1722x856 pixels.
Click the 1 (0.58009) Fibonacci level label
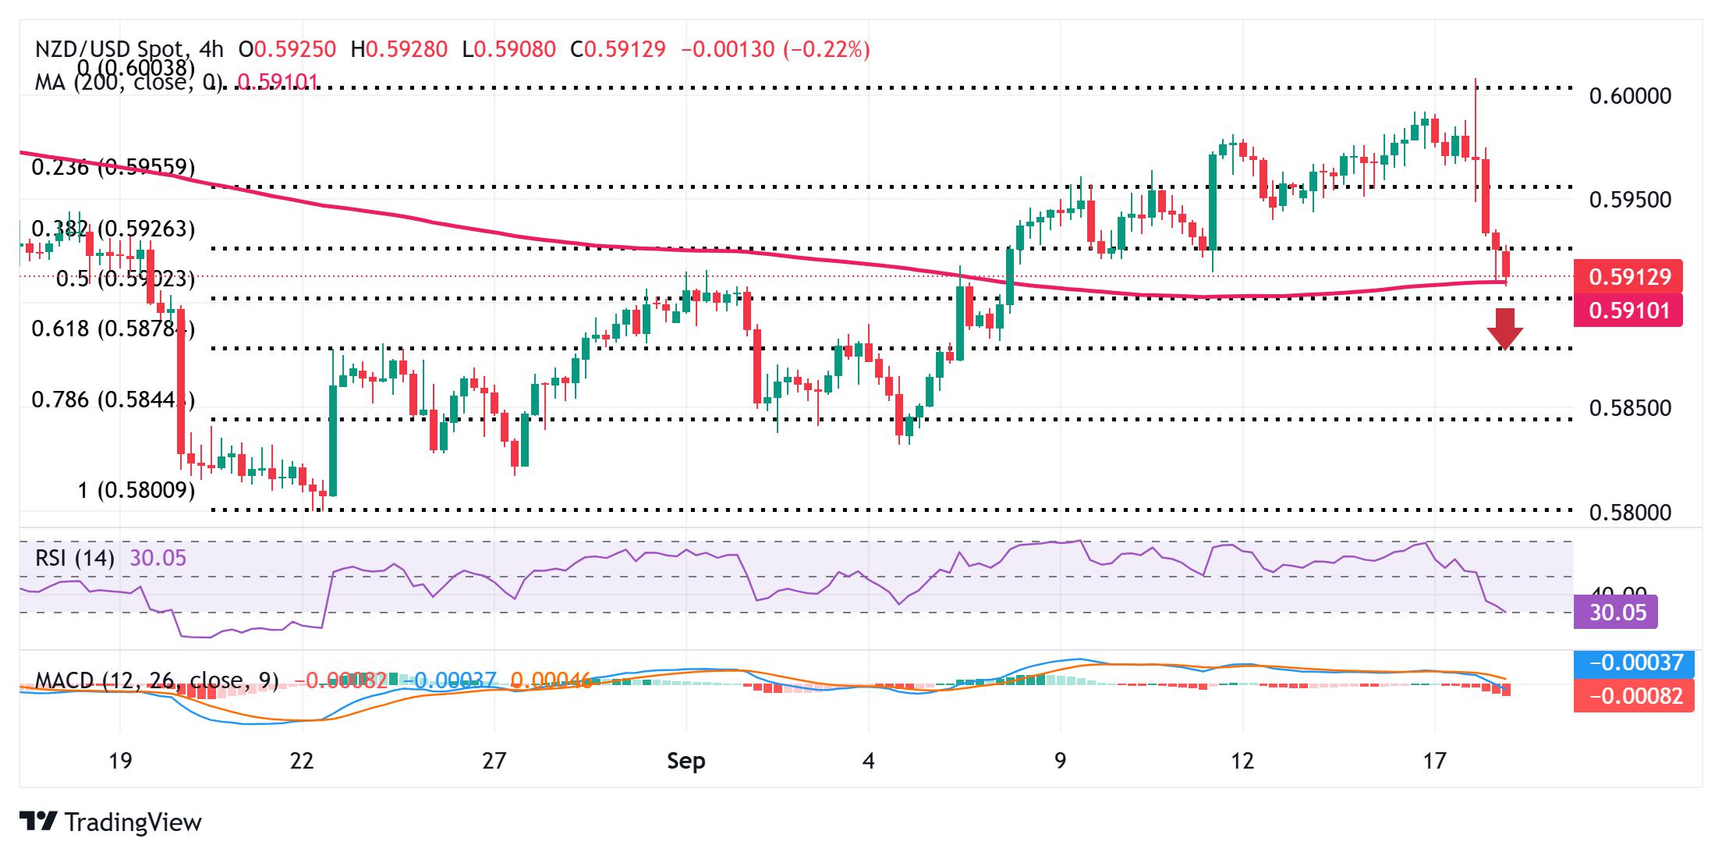tap(136, 490)
